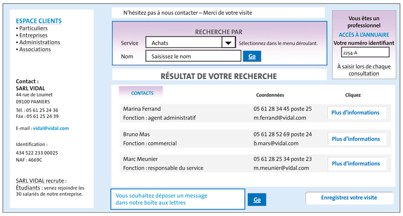Open the Entreprises link
The height and width of the screenshot is (216, 403).
(33, 35)
